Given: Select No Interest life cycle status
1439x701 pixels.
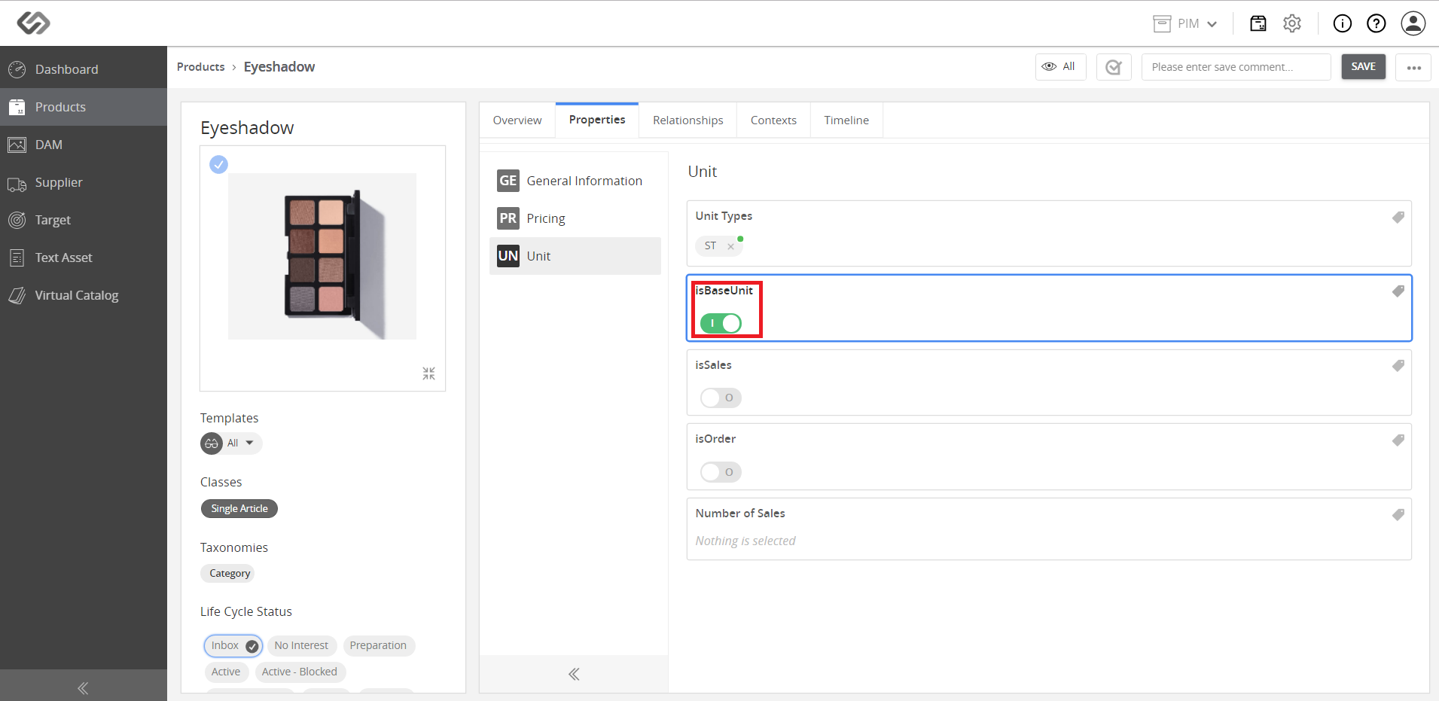Looking at the screenshot, I should [x=301, y=645].
